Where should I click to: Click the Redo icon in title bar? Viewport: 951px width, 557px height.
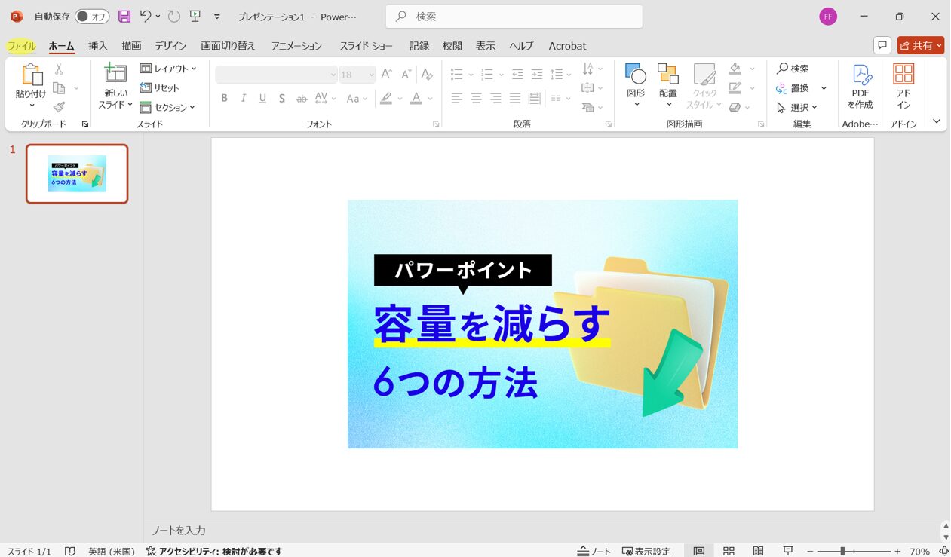[173, 16]
